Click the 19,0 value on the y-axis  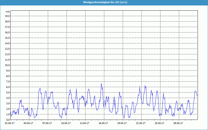click(8, 16)
